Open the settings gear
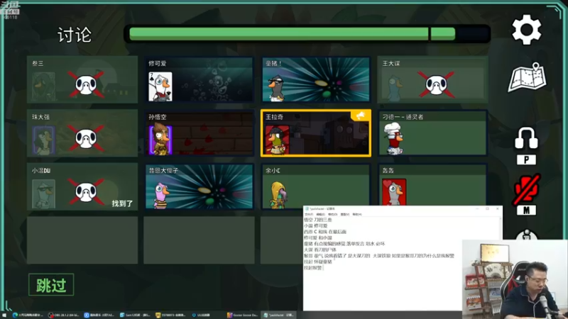Screen dimensions: 568x319 tap(526, 30)
